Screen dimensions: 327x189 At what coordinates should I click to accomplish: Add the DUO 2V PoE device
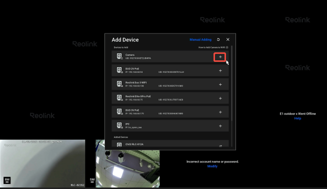point(220,71)
